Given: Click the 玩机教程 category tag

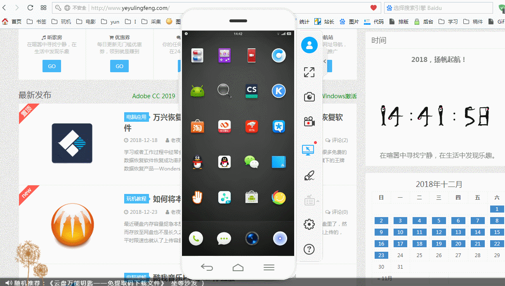Looking at the screenshot, I should (x=136, y=199).
